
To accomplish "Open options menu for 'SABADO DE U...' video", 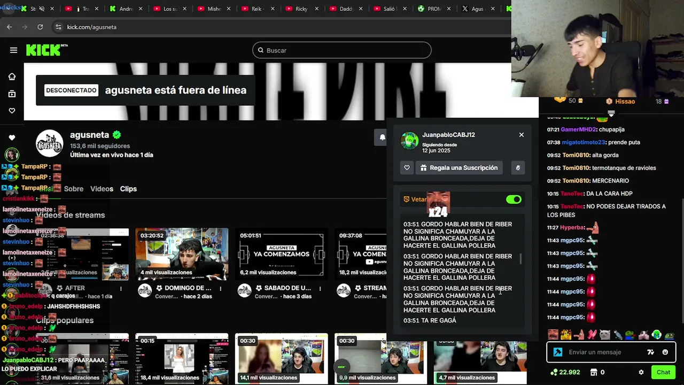I will 320,288.
